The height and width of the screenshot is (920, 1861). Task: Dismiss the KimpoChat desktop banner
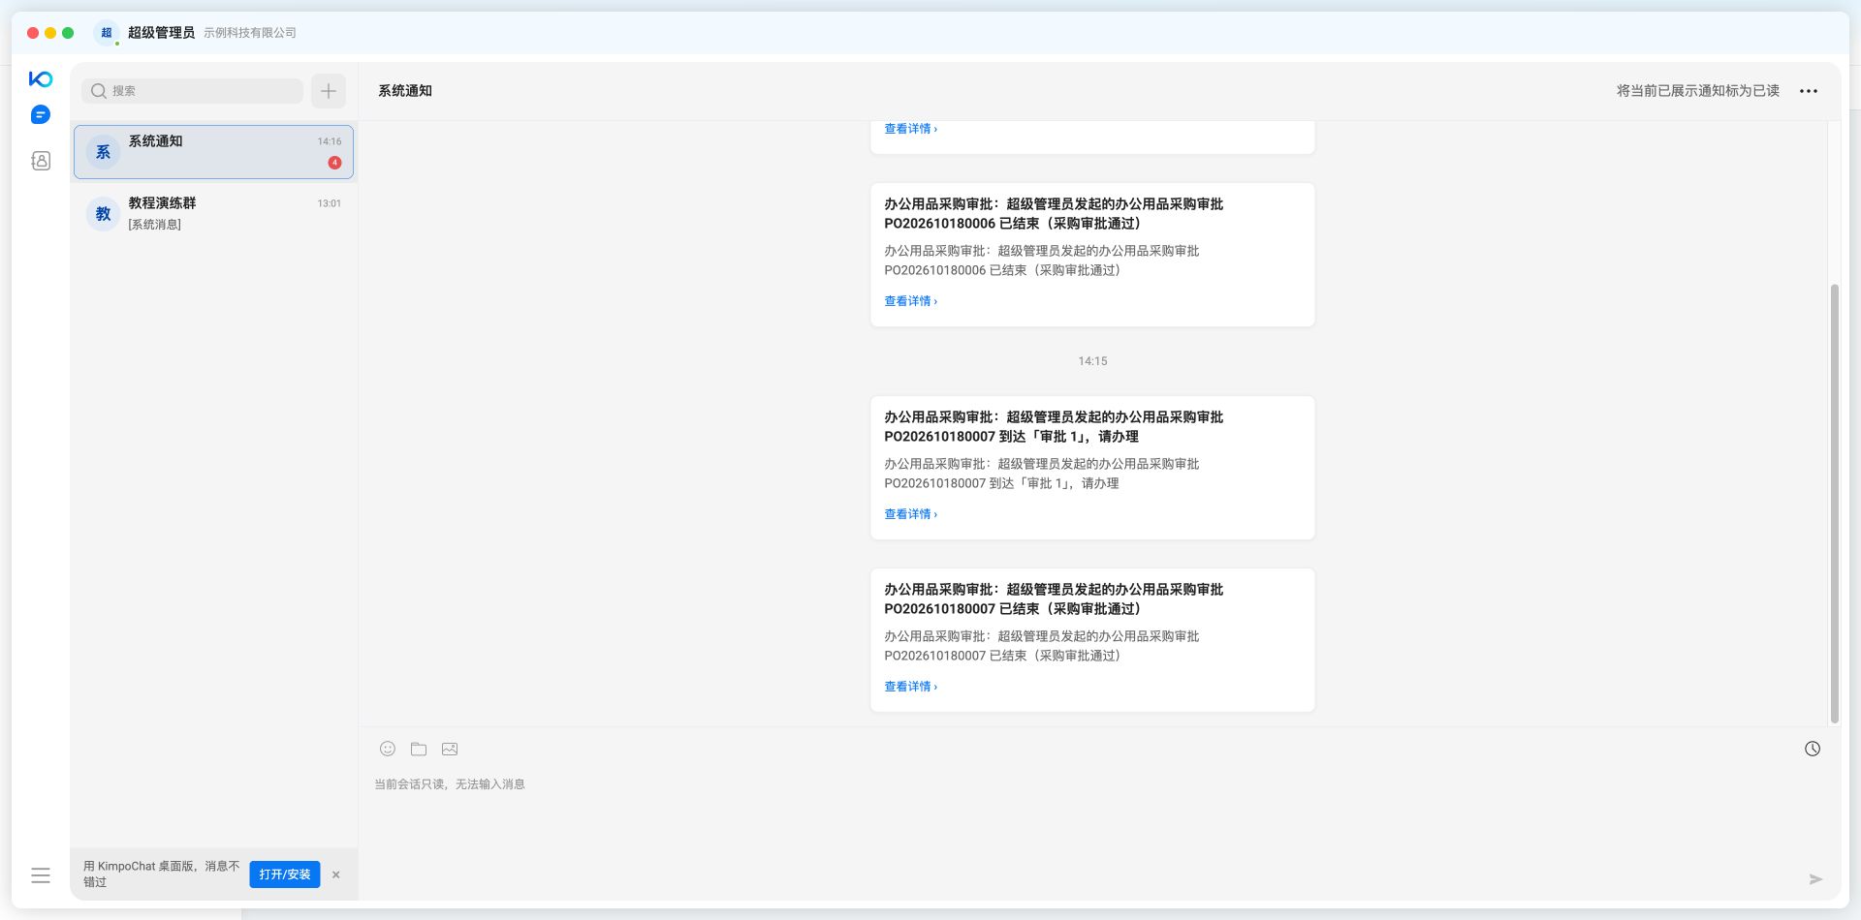pyautogui.click(x=336, y=874)
